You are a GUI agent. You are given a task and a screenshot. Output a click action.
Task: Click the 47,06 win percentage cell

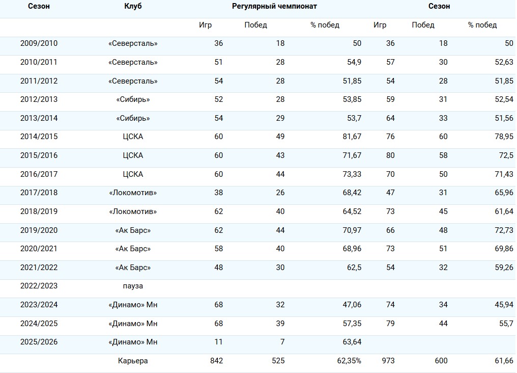[x=352, y=305]
